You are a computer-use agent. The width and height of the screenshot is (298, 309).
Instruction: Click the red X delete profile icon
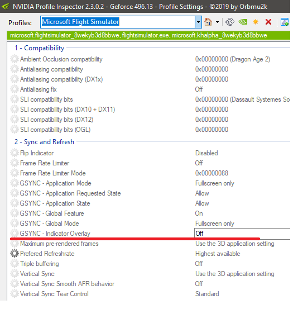tap(268, 22)
